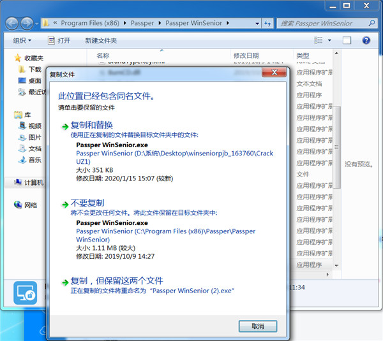Go back in Explorer window
Image resolution: width=383 pixels, height=341 pixels.
(x=12, y=24)
